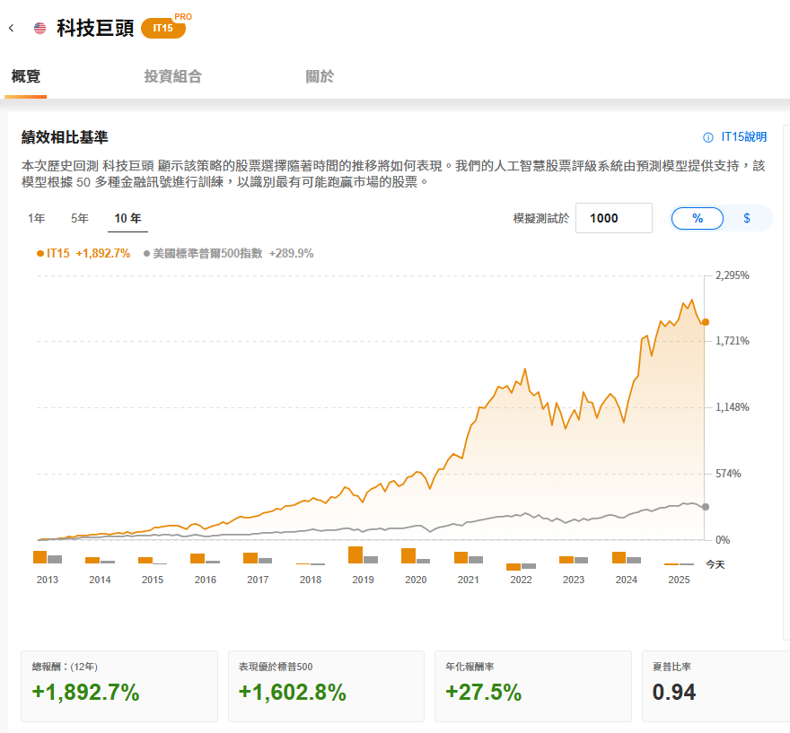
Task: Click the 今天 label under the chart
Action: point(715,565)
